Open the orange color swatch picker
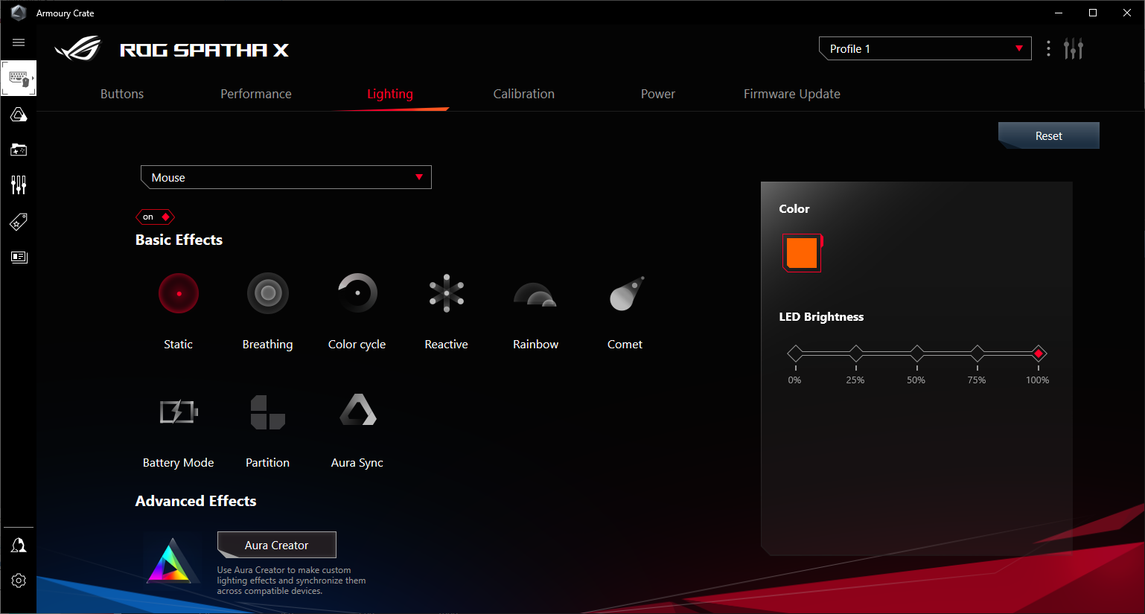The height and width of the screenshot is (614, 1145). [x=802, y=252]
